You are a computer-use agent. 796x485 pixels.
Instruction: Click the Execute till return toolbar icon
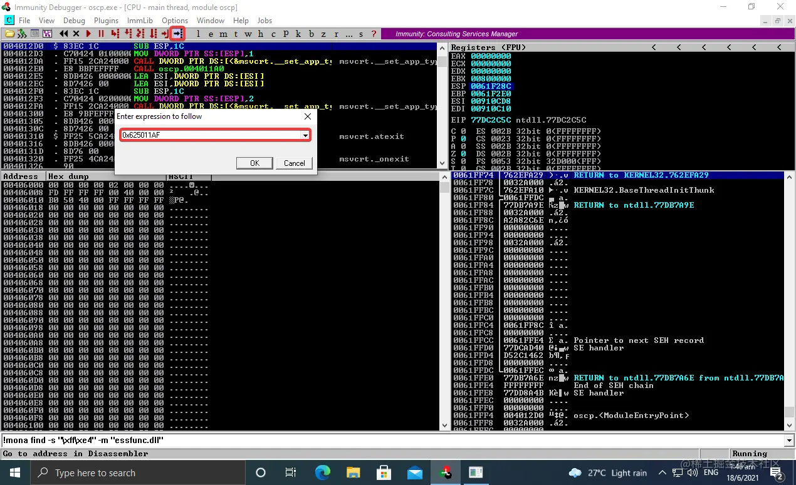click(165, 34)
